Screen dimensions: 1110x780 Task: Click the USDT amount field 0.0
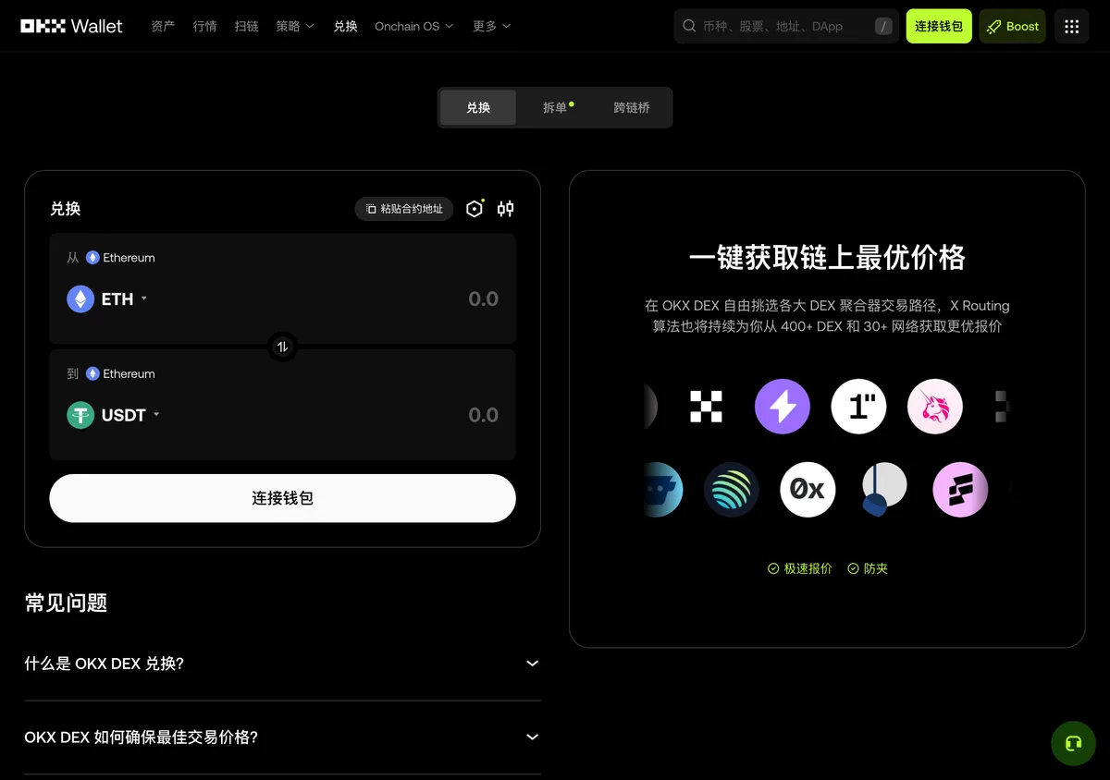pos(483,415)
